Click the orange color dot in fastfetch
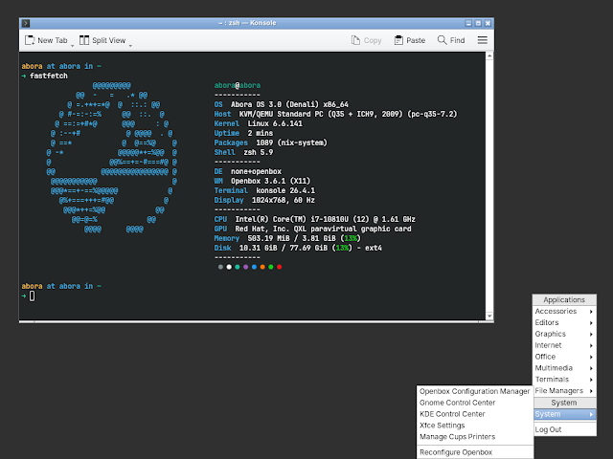Viewport: 613px width, 459px height. click(262, 267)
